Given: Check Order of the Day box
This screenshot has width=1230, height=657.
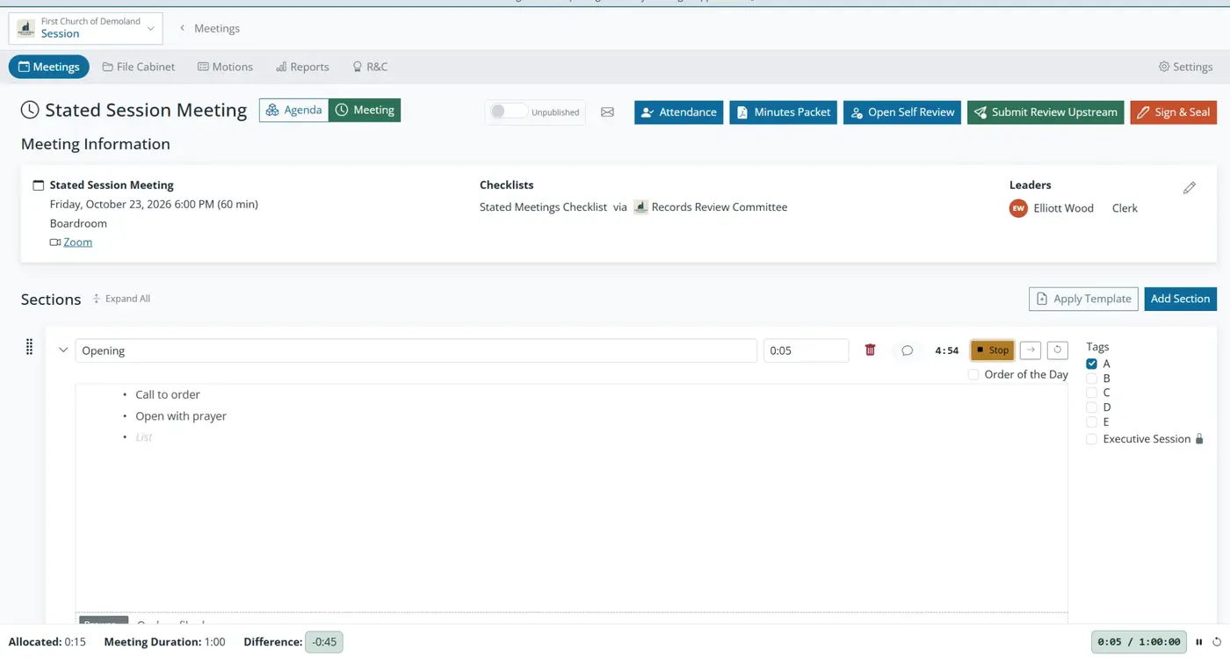Looking at the screenshot, I should (973, 374).
